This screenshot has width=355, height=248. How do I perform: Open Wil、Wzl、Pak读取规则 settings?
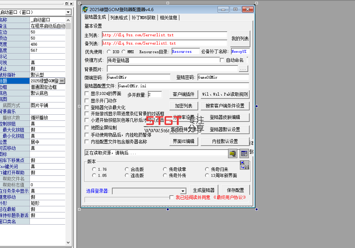coord(225,95)
